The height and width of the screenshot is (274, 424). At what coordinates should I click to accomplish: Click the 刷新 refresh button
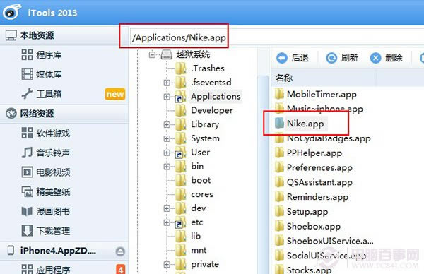point(342,58)
